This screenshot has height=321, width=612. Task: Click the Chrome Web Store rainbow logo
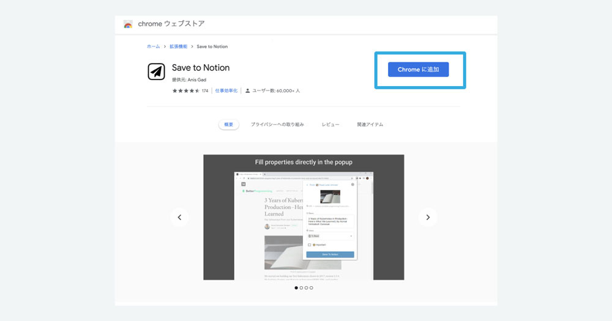tap(128, 24)
